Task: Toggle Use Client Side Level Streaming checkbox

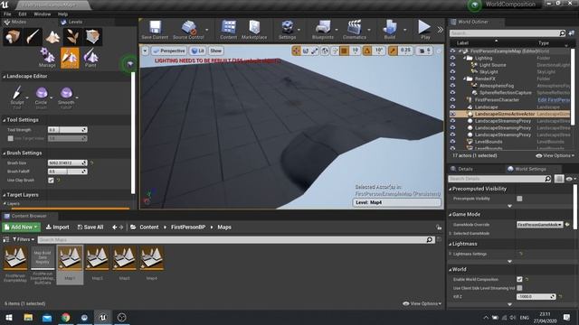Action: 519,288
